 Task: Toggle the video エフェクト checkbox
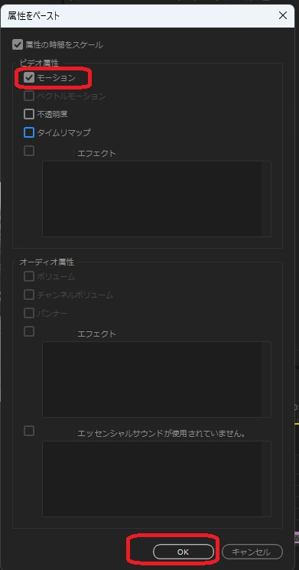click(x=29, y=151)
